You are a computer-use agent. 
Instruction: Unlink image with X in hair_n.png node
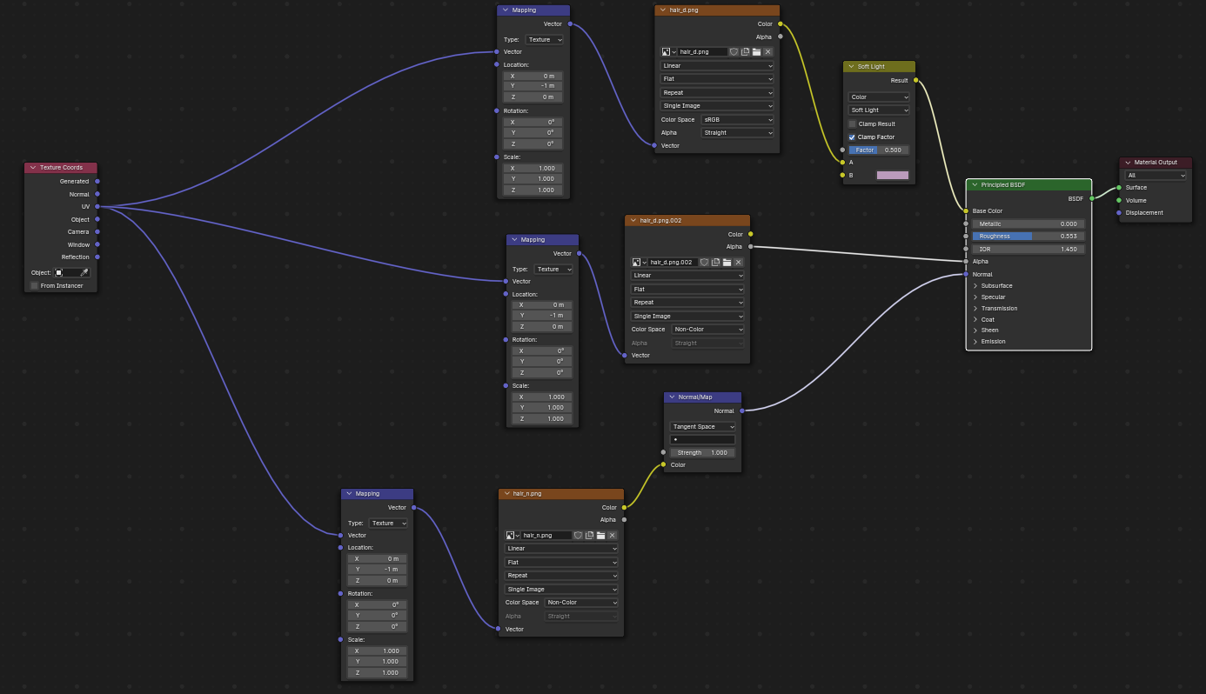(x=612, y=535)
